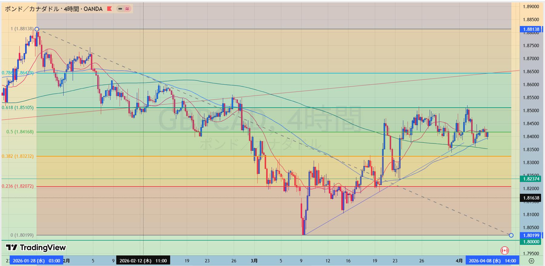545x266 pixels.
Task: Click the gray dash indicator in the title pill
Action: pyautogui.click(x=120, y=9)
